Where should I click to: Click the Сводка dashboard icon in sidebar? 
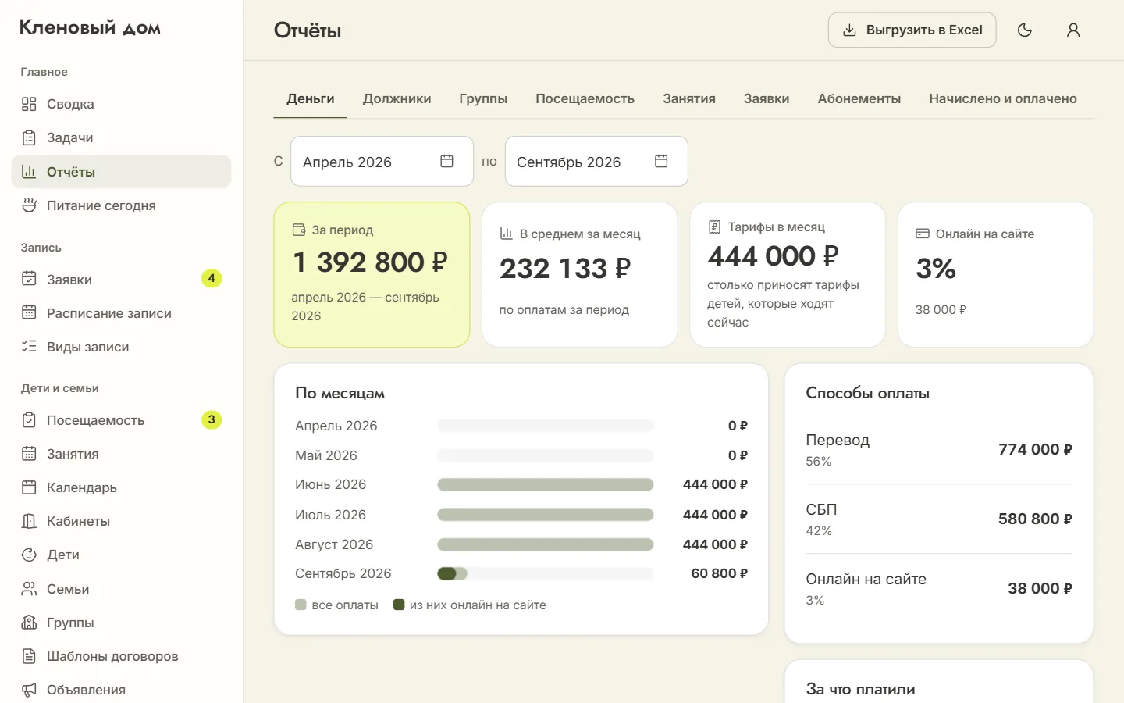click(29, 104)
